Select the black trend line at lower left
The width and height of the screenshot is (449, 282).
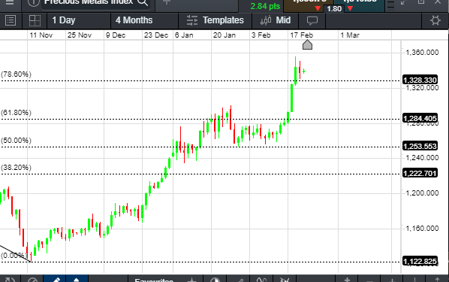(15, 253)
